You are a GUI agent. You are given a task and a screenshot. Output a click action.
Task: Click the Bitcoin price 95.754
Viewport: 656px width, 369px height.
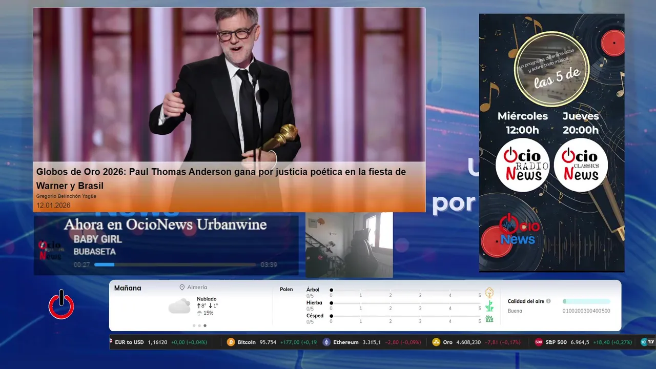click(268, 342)
